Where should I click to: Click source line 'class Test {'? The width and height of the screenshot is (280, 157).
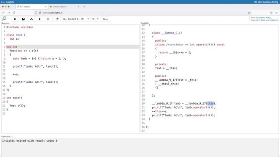pyautogui.click(x=16, y=35)
